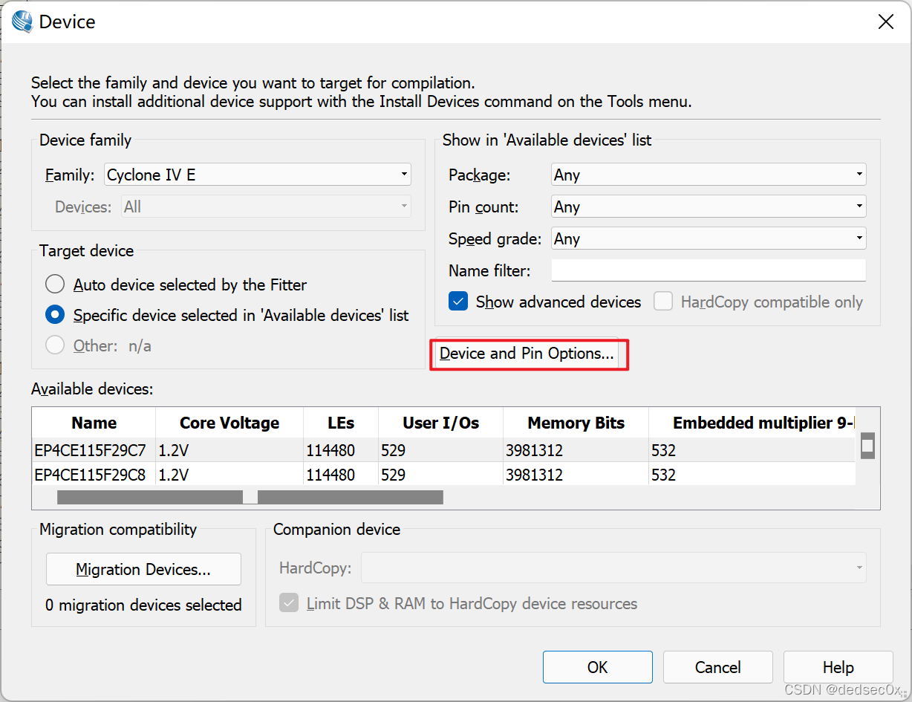912x702 pixels.
Task: Open the Speed grade dropdown
Action: point(709,239)
